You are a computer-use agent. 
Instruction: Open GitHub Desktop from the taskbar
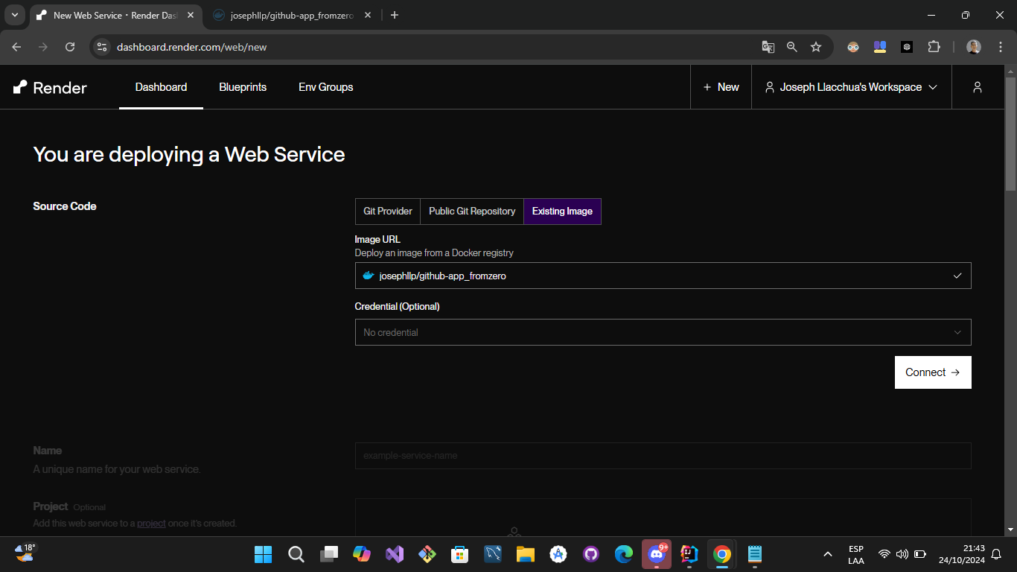pyautogui.click(x=590, y=554)
